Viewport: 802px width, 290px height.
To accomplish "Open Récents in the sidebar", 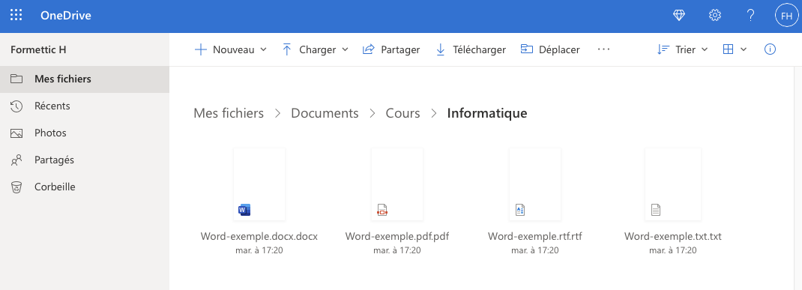I will coord(85,106).
